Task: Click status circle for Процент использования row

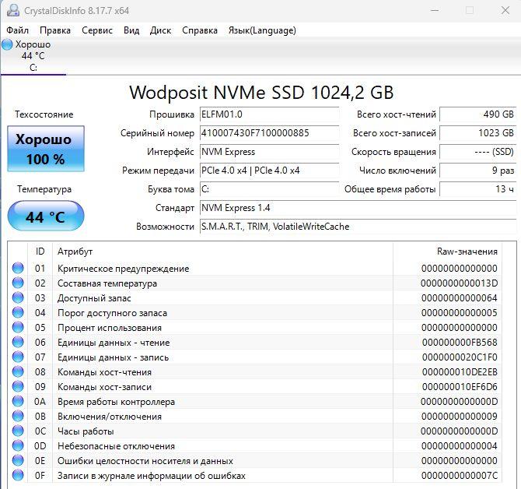Action: pos(18,328)
